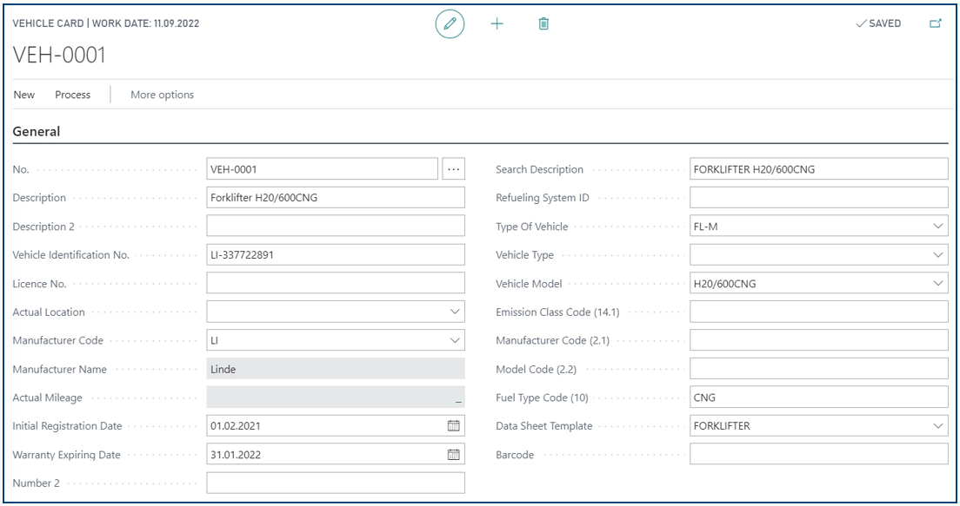Click the Number 2 input field
Screen dimensions: 960x506
[336, 483]
